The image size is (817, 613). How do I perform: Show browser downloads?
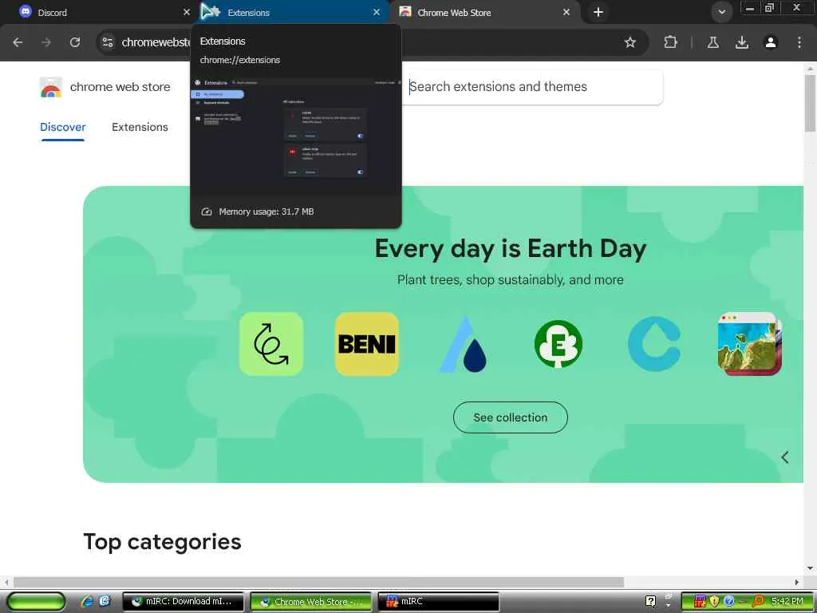pyautogui.click(x=742, y=42)
